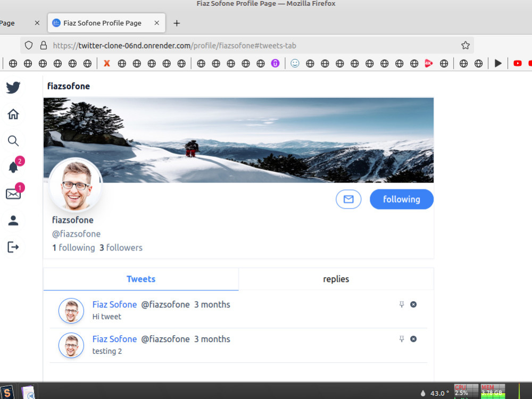Open the search icon in the sidebar
Viewport: 532px width, 399px height.
[13, 140]
